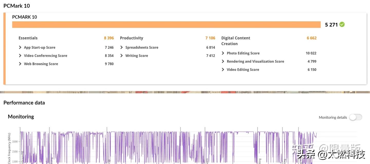The image size is (370, 164).
Task: Click the Essentials score 8 396
Action: pyautogui.click(x=109, y=38)
